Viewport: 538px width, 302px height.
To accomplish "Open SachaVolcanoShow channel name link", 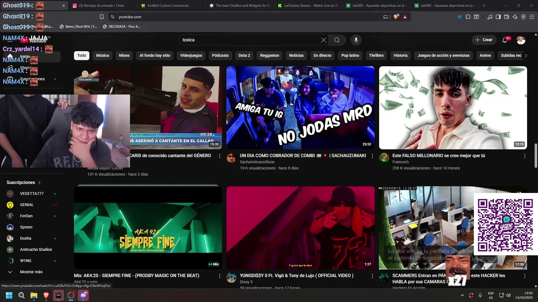I will point(257,162).
